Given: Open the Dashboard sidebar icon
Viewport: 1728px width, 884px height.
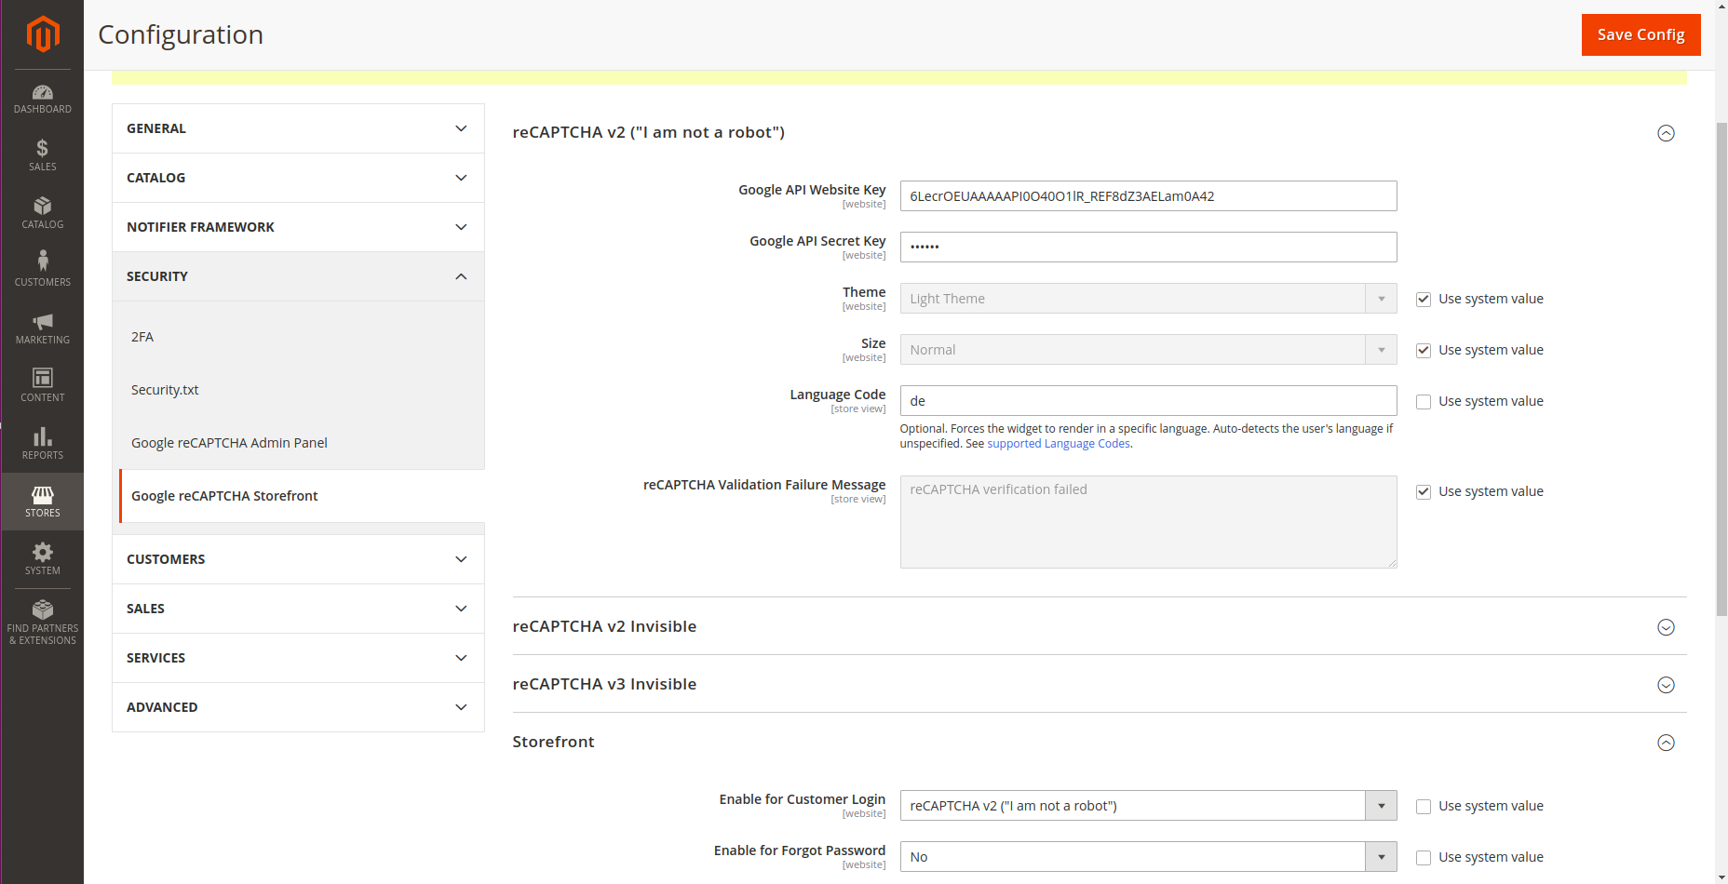Looking at the screenshot, I should (43, 99).
